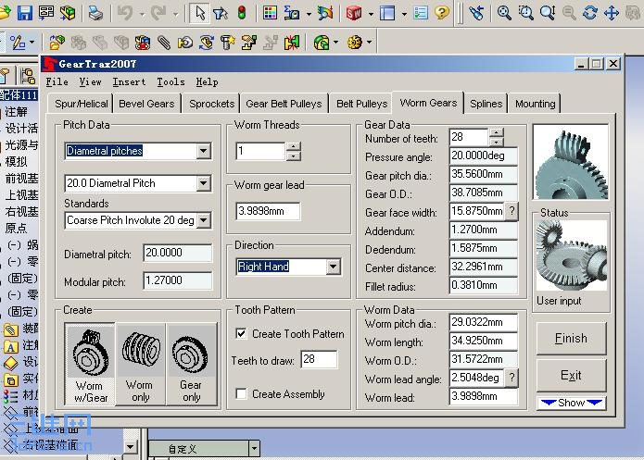Enable the Create Assembly checkbox
This screenshot has height=460, width=644.
coord(242,394)
